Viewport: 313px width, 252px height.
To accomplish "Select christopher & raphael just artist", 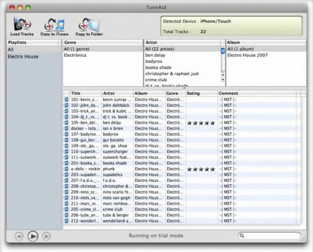I will [x=183, y=74].
